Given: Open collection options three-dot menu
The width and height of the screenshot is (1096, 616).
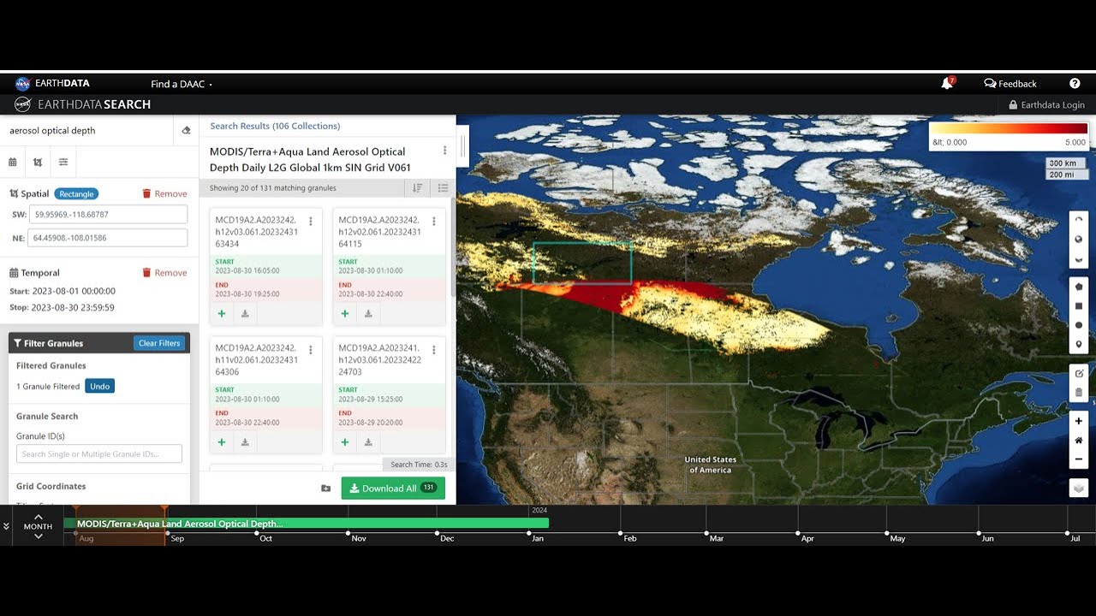Looking at the screenshot, I should pos(444,151).
